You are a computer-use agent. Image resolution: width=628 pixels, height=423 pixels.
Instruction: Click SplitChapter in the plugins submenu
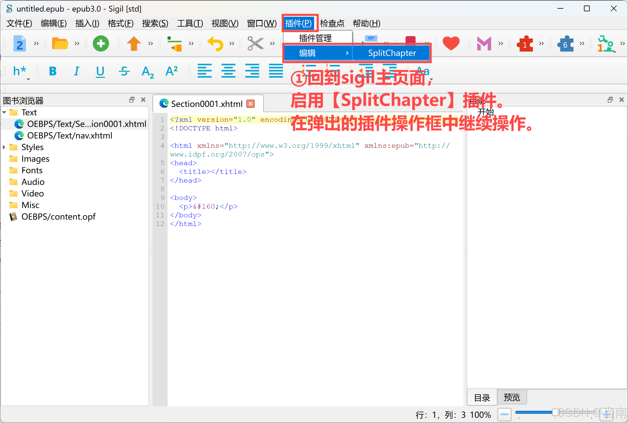(392, 53)
